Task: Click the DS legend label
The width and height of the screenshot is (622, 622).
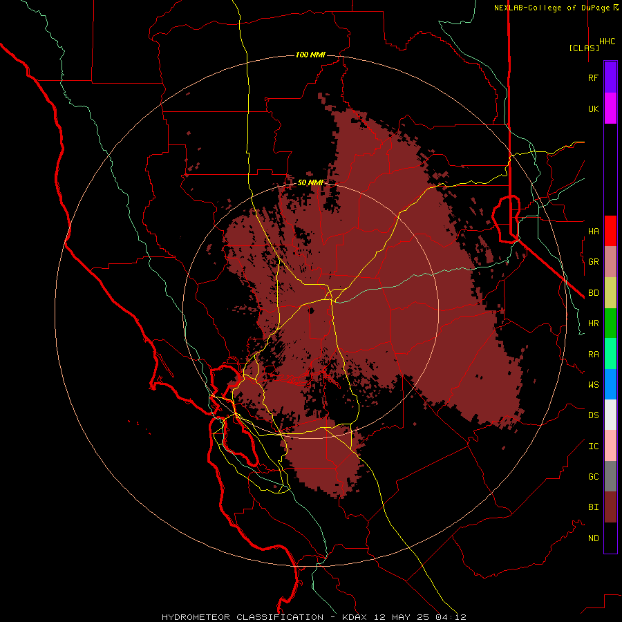Action: 593,415
